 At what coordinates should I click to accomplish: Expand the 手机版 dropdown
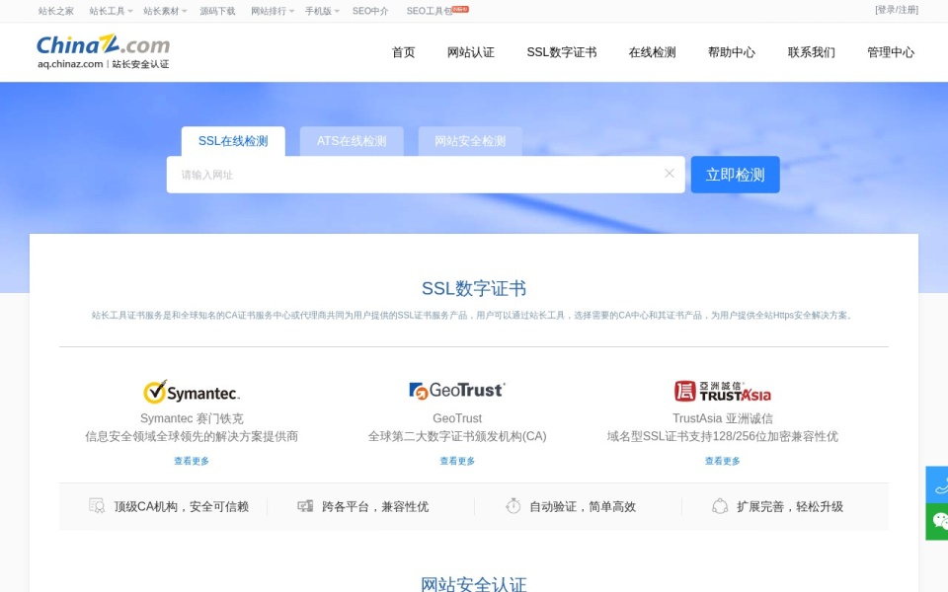click(322, 11)
